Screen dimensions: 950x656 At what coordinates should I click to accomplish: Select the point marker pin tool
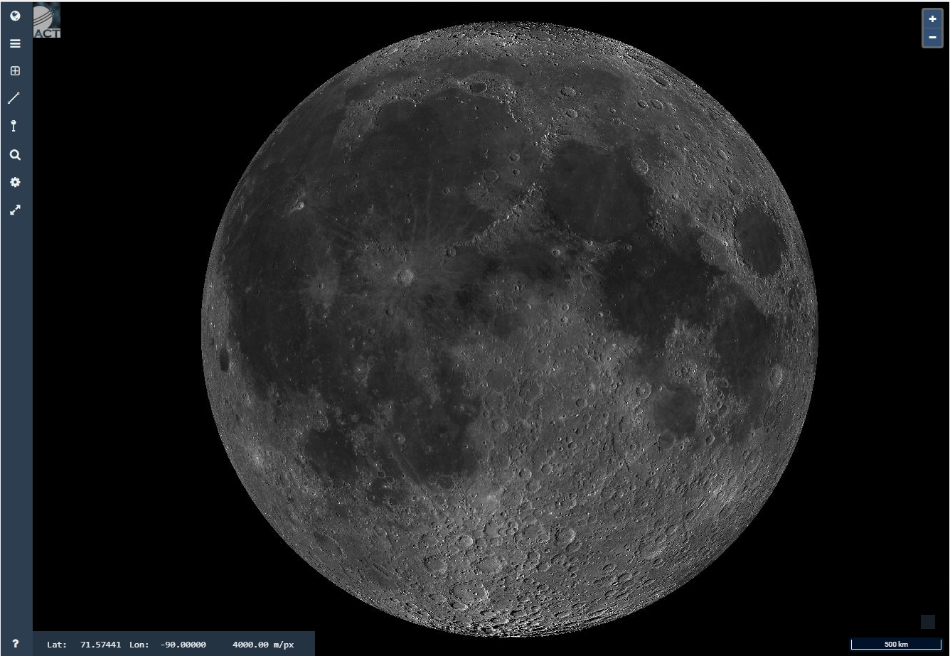click(15, 127)
